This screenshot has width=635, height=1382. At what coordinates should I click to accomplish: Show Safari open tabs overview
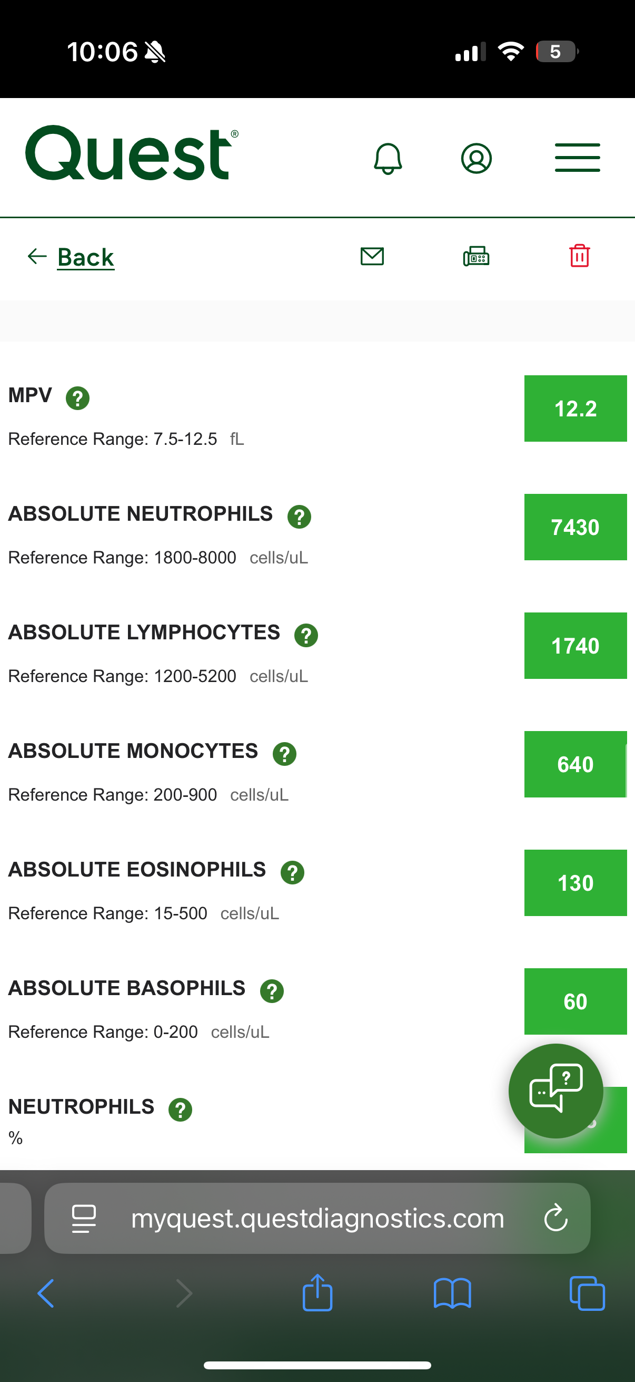pyautogui.click(x=587, y=1293)
